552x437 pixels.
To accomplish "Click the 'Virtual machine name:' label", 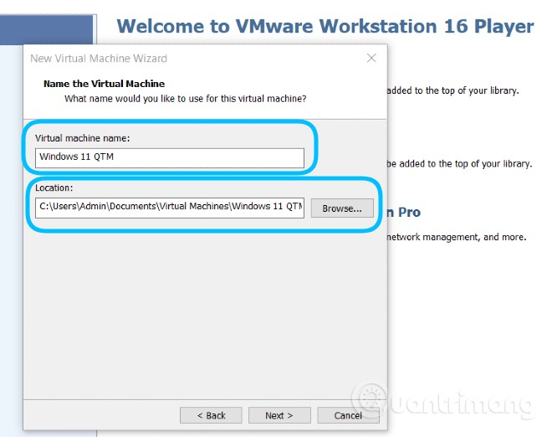I will [82, 138].
